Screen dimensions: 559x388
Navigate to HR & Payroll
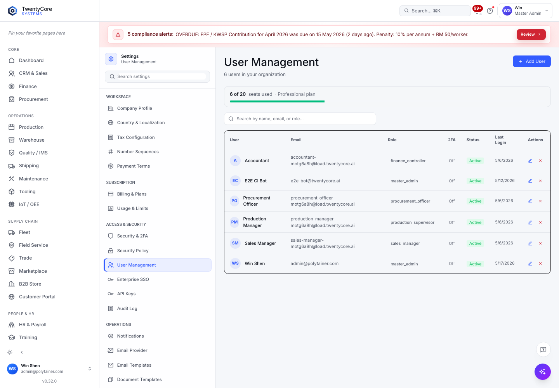pyautogui.click(x=49, y=325)
